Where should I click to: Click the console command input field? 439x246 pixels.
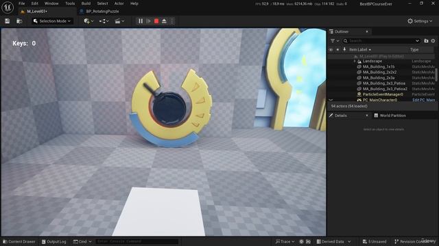pyautogui.click(x=137, y=241)
